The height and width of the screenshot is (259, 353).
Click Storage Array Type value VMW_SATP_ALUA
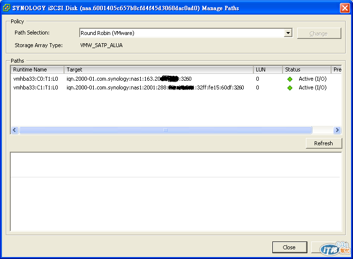tap(101, 45)
